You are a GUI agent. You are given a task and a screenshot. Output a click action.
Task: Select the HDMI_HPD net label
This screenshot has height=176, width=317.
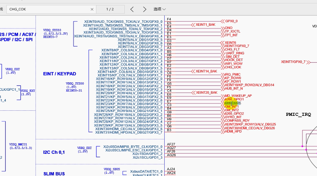click(x=233, y=131)
